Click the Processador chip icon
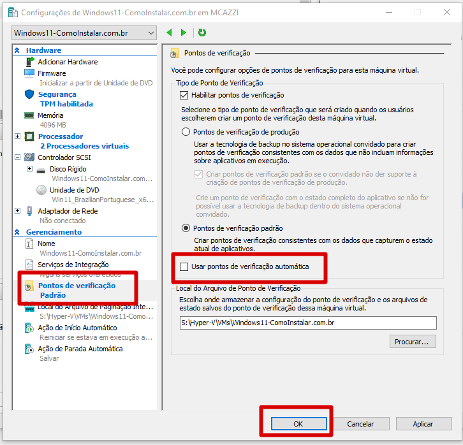The width and height of the screenshot is (463, 445). coord(29,136)
